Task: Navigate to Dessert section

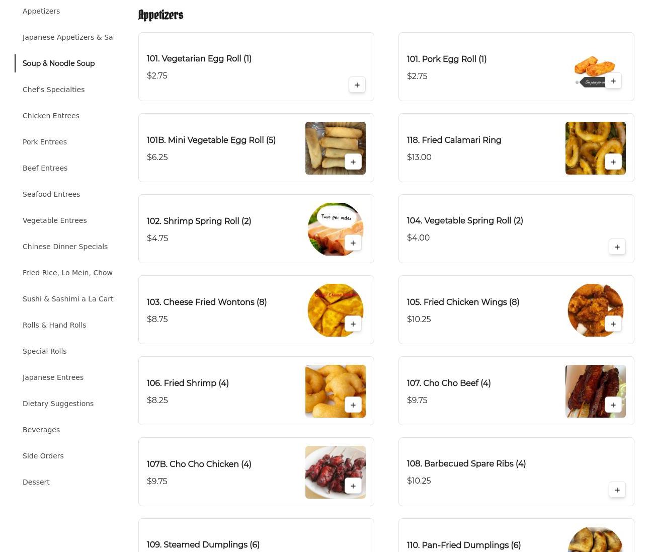Action: (36, 482)
